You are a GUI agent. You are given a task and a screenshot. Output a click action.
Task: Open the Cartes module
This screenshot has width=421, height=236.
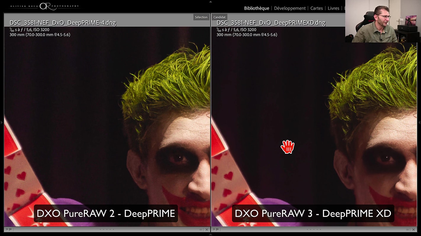316,8
